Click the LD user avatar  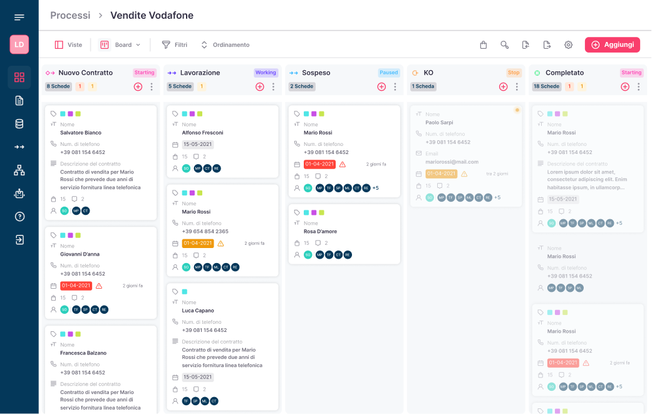[x=19, y=44]
